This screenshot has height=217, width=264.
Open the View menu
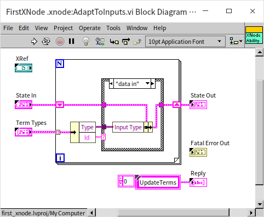(41, 28)
